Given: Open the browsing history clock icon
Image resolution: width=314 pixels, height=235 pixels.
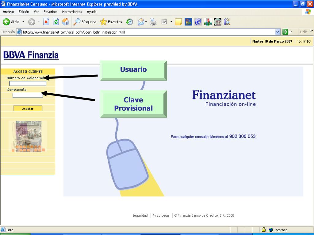Looking at the screenshot, I should pyautogui.click(x=129, y=22).
